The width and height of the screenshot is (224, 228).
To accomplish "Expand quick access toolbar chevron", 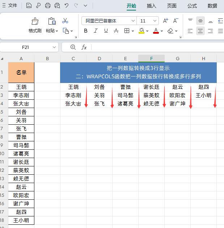I will coord(85,6).
